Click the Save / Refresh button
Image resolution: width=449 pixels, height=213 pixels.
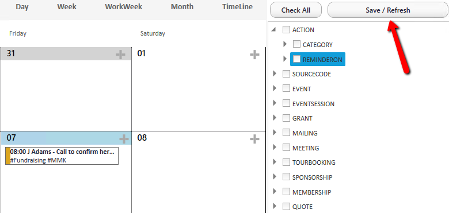pyautogui.click(x=388, y=10)
